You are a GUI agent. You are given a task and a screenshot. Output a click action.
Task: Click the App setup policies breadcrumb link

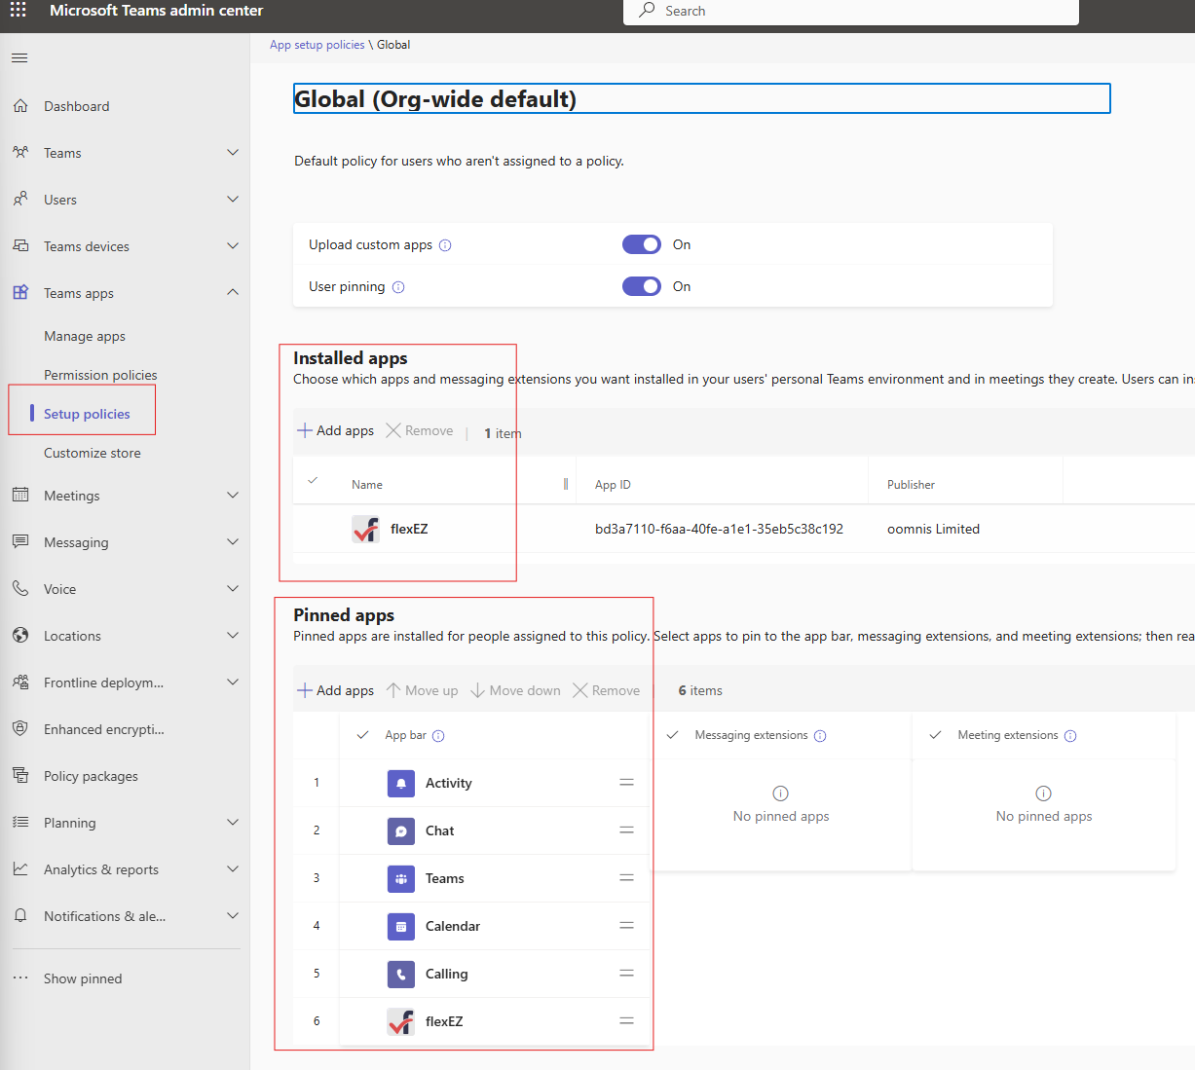[x=317, y=45]
